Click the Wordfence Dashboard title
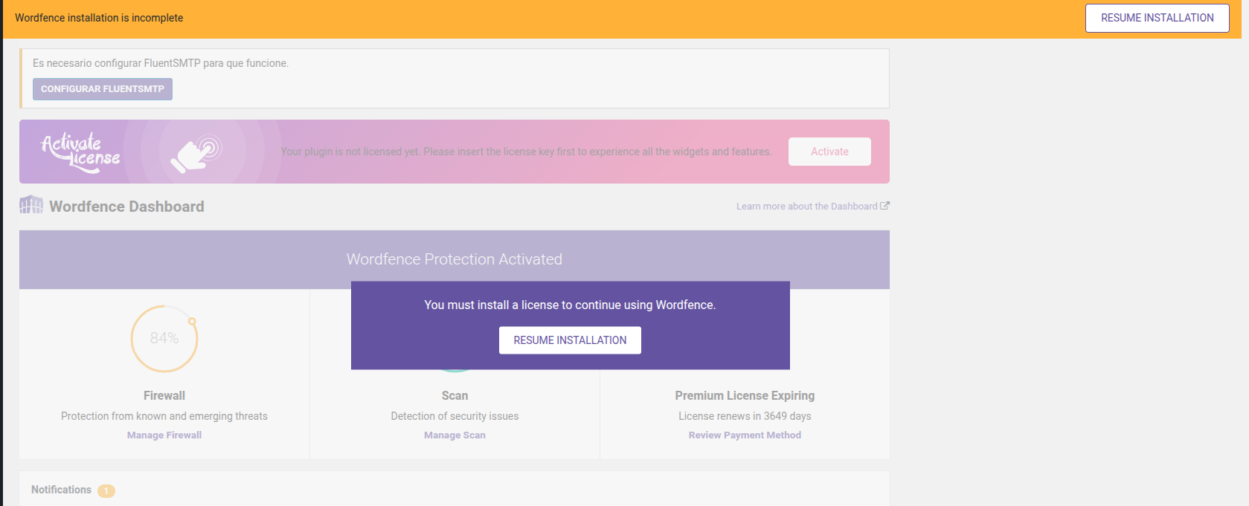 (x=126, y=207)
